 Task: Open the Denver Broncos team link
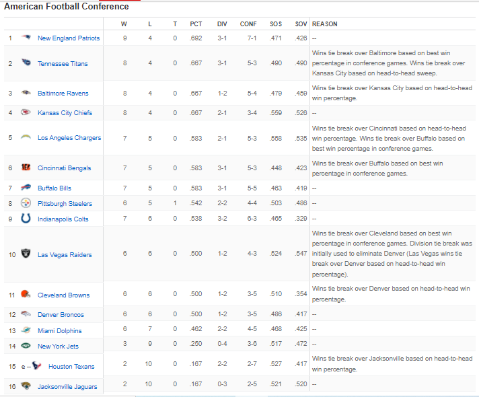(61, 315)
